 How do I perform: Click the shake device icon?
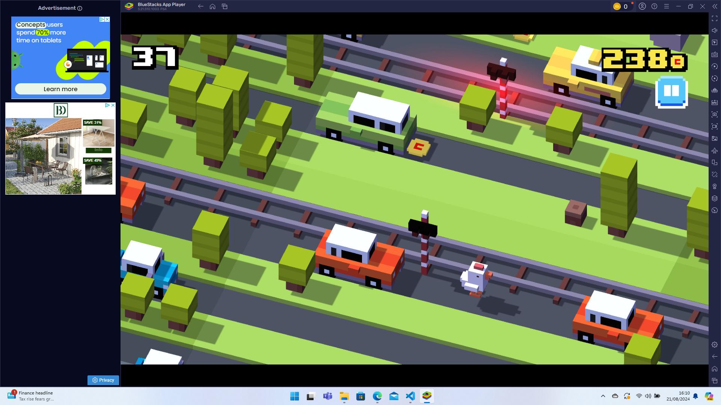click(x=715, y=174)
